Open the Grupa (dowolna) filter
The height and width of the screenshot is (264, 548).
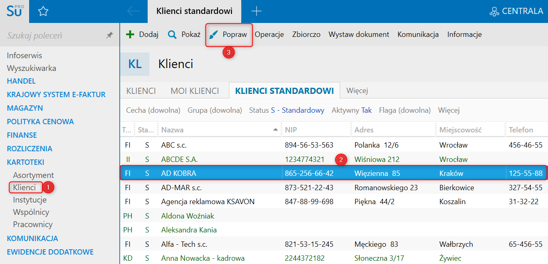[215, 110]
